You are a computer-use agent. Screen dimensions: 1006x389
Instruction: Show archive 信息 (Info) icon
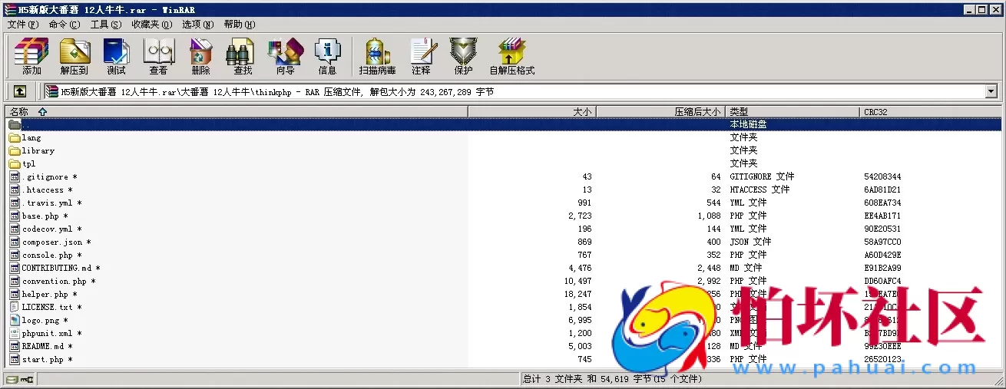[x=327, y=57]
